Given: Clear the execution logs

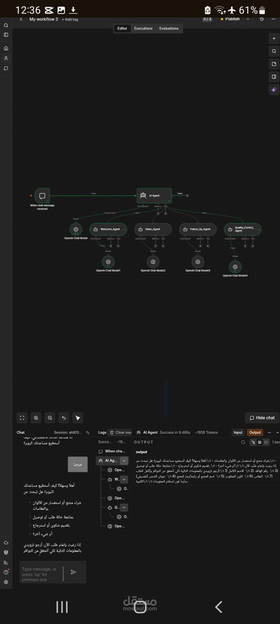Looking at the screenshot, I should coord(121,433).
